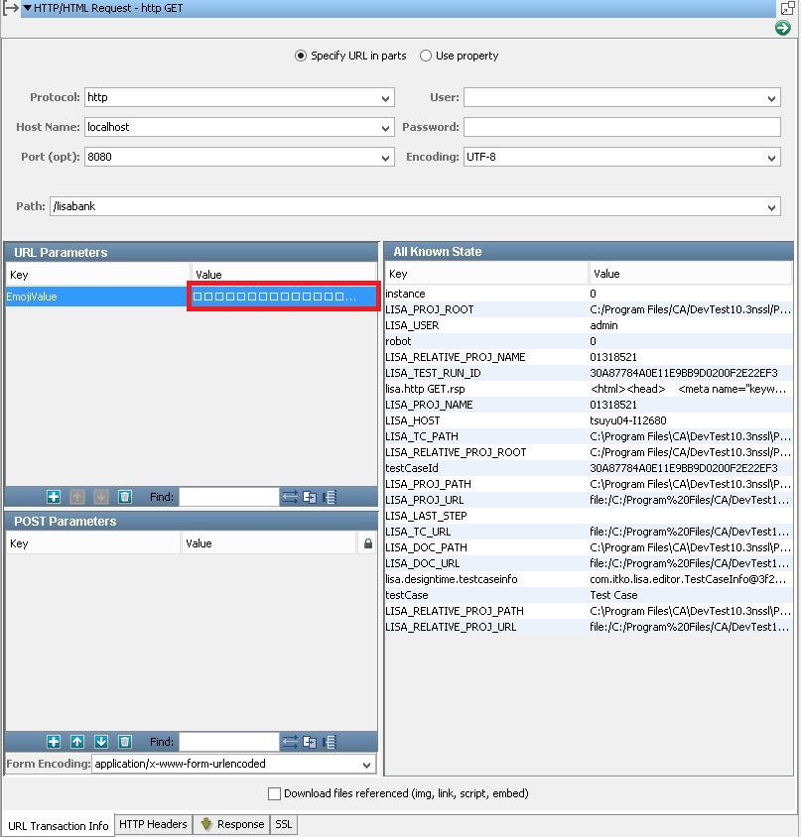801x837 pixels.
Task: Select the 'Use property' radio button
Action: 426,57
